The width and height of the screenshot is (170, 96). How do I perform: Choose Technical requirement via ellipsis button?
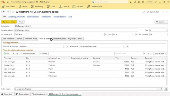tap(65, 46)
